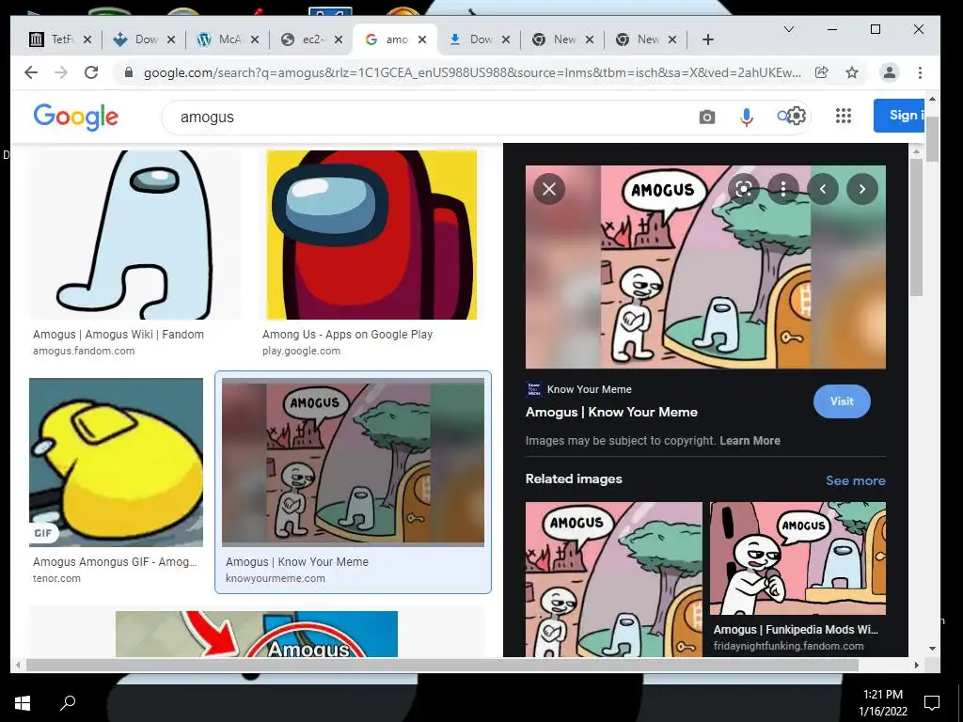Viewport: 963px width, 722px height.
Task: Open Google quick settings gear
Action: pos(796,116)
